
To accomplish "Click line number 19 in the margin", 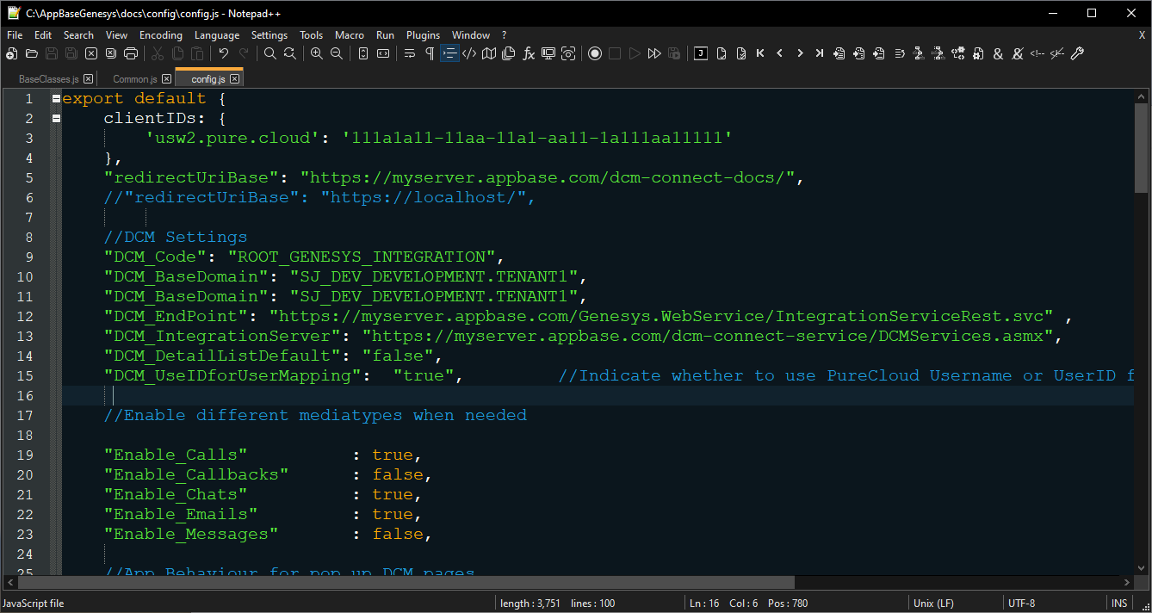I will pos(24,455).
